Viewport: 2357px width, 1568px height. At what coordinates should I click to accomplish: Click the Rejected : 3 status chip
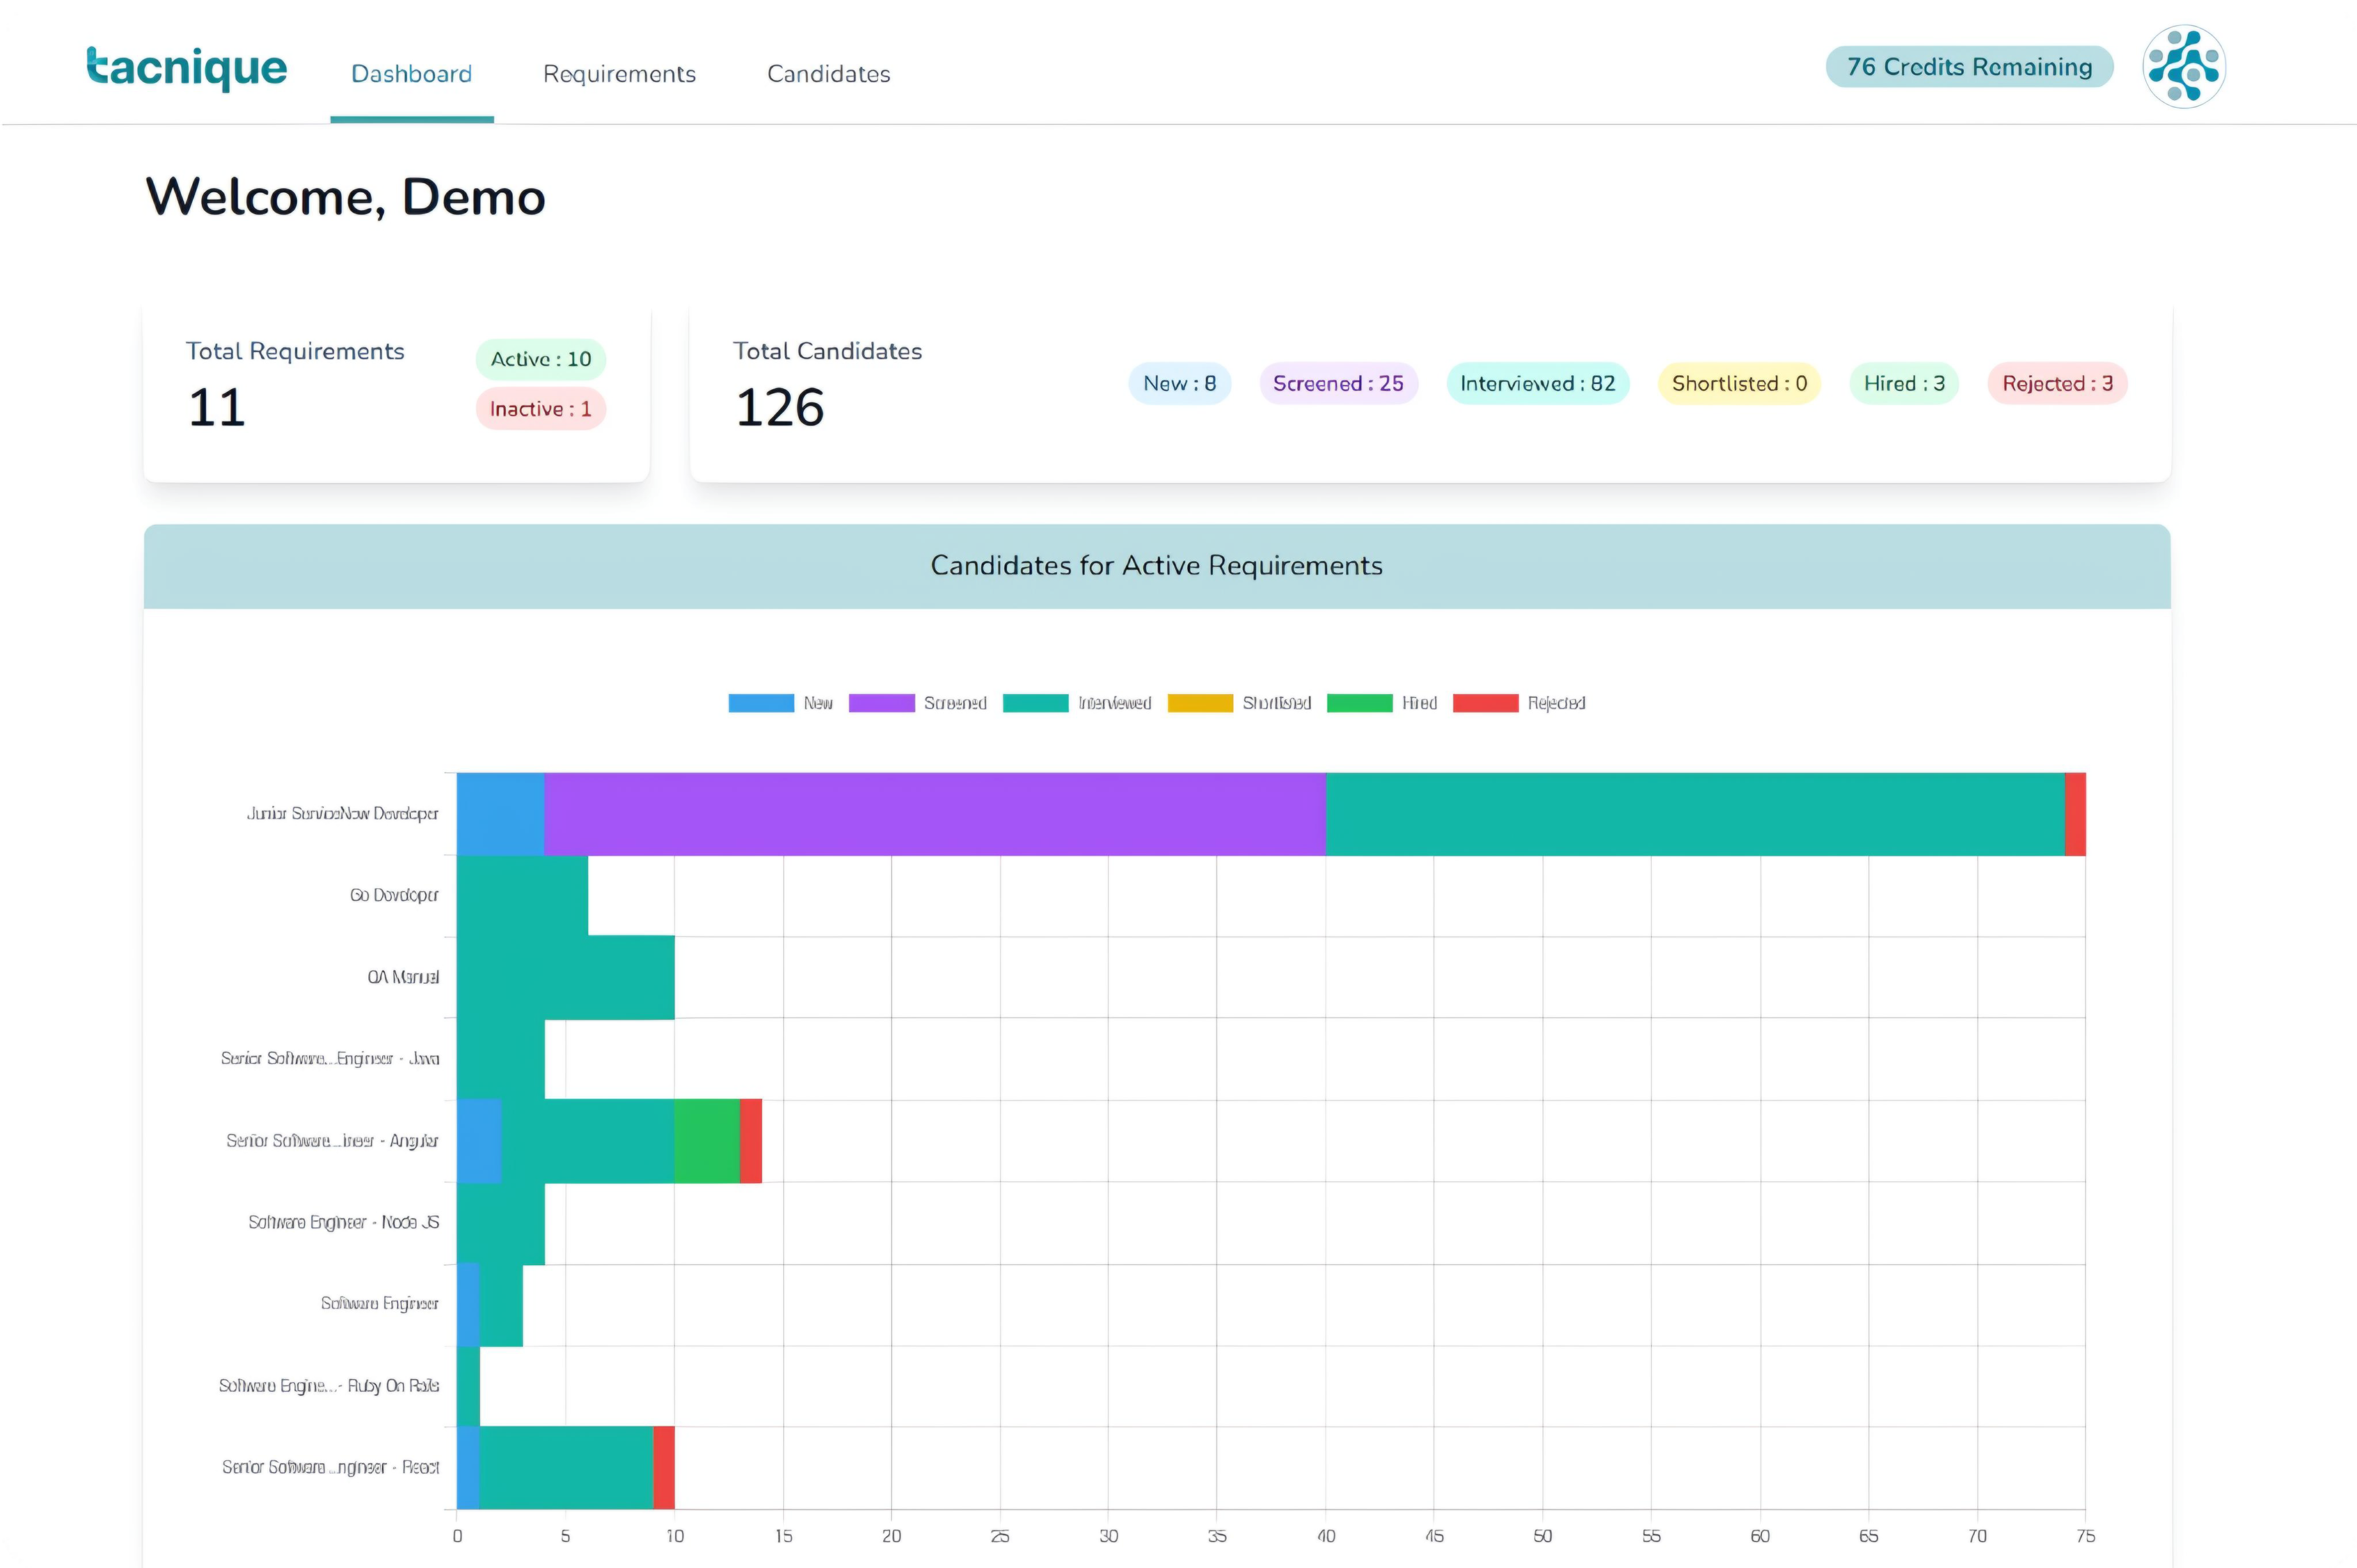[x=2057, y=384]
